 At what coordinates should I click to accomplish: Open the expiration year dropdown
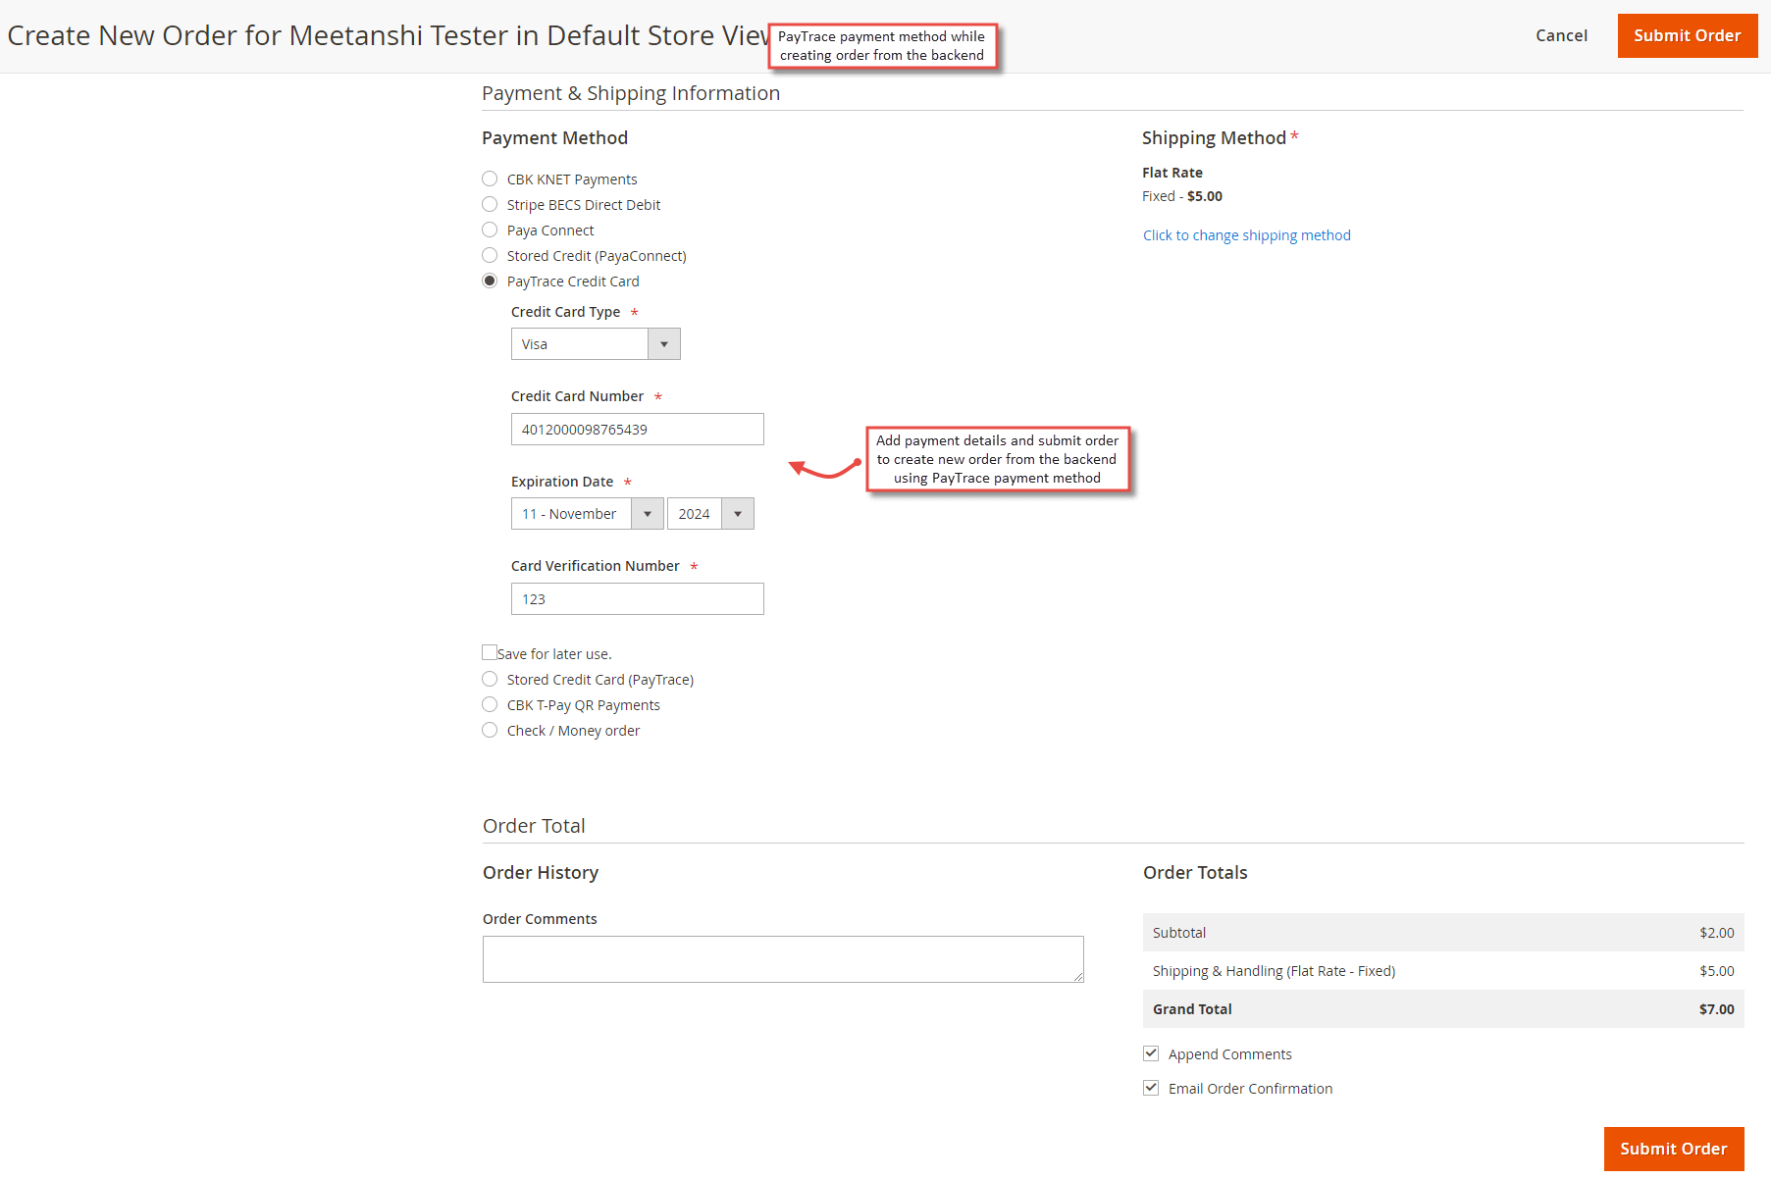pos(737,513)
